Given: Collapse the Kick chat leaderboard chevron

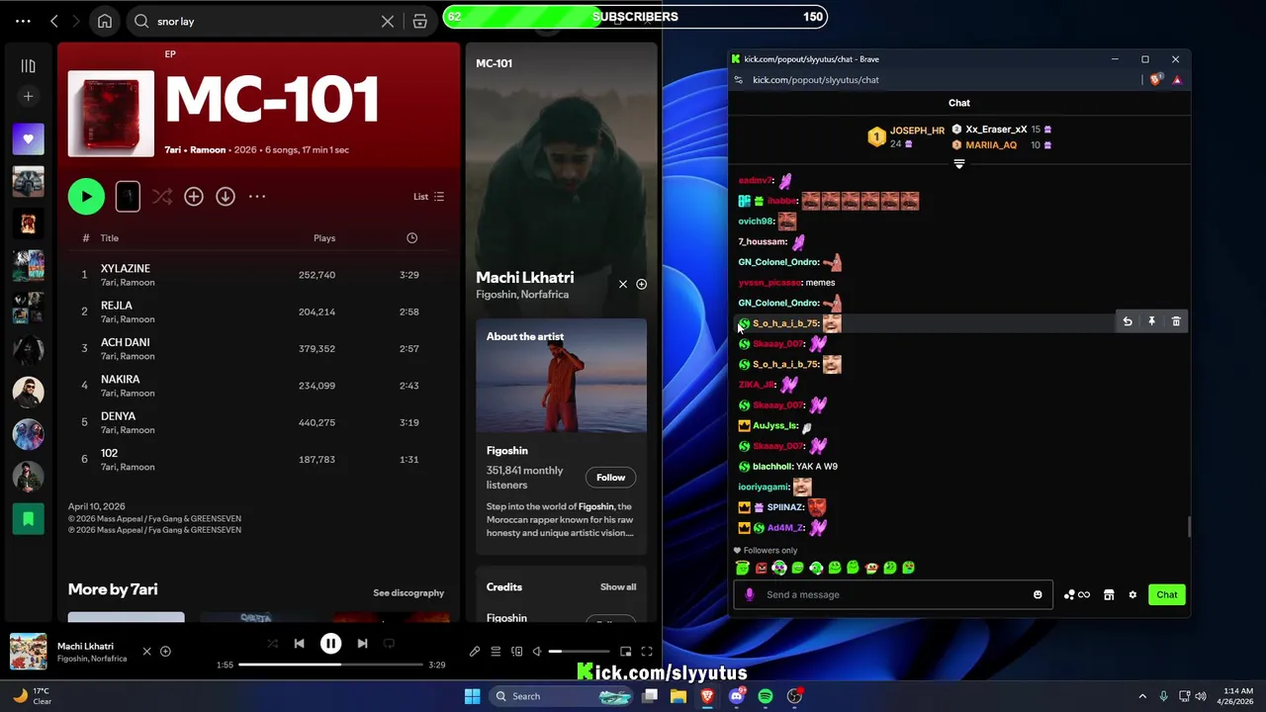Looking at the screenshot, I should pyautogui.click(x=958, y=164).
